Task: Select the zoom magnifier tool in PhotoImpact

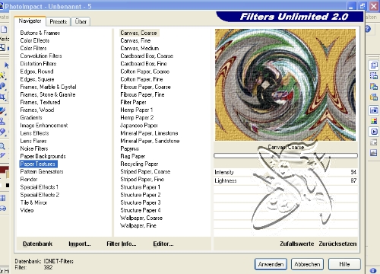Action: tap(2, 146)
